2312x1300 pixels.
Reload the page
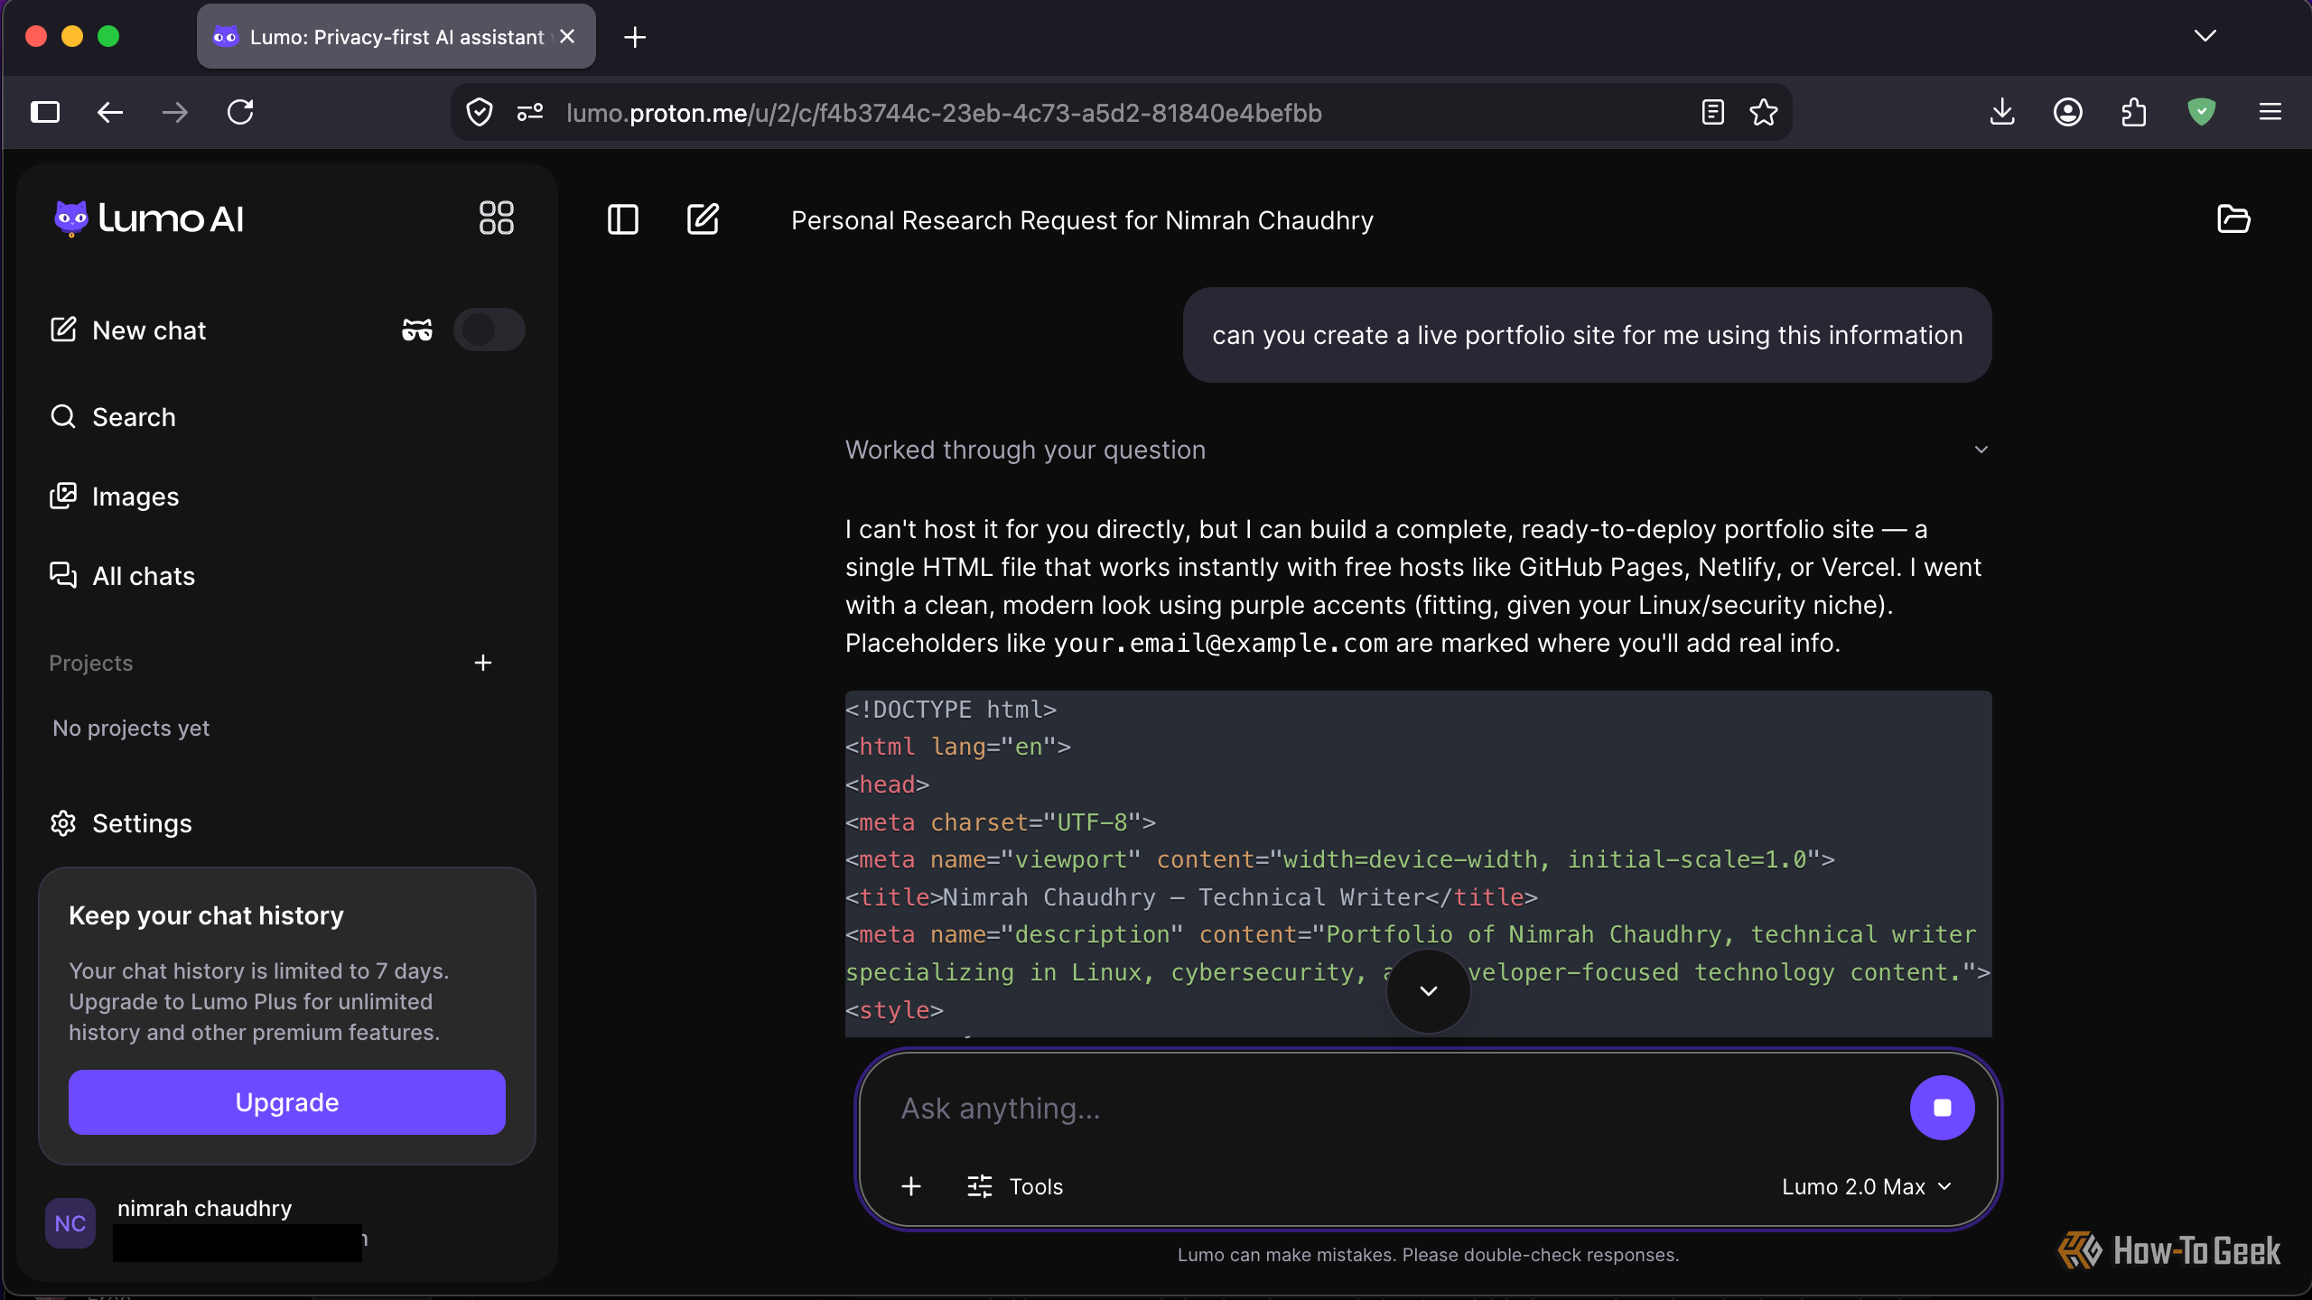click(240, 113)
